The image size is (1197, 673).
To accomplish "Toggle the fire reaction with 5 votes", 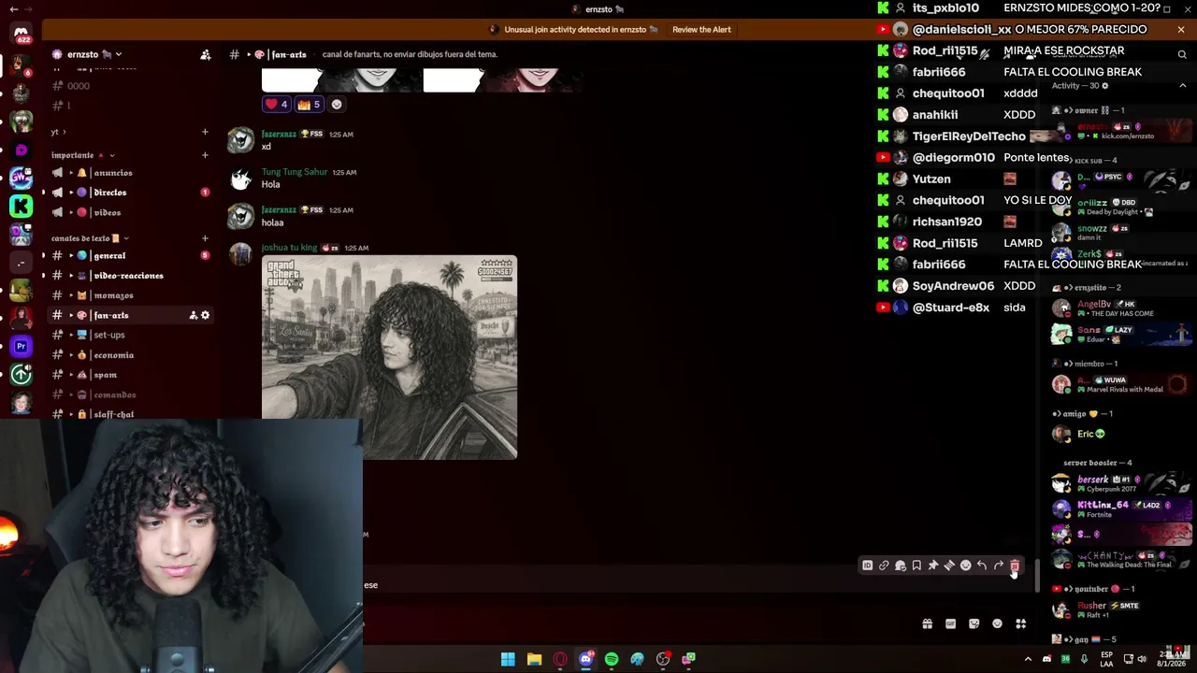I will [x=309, y=105].
